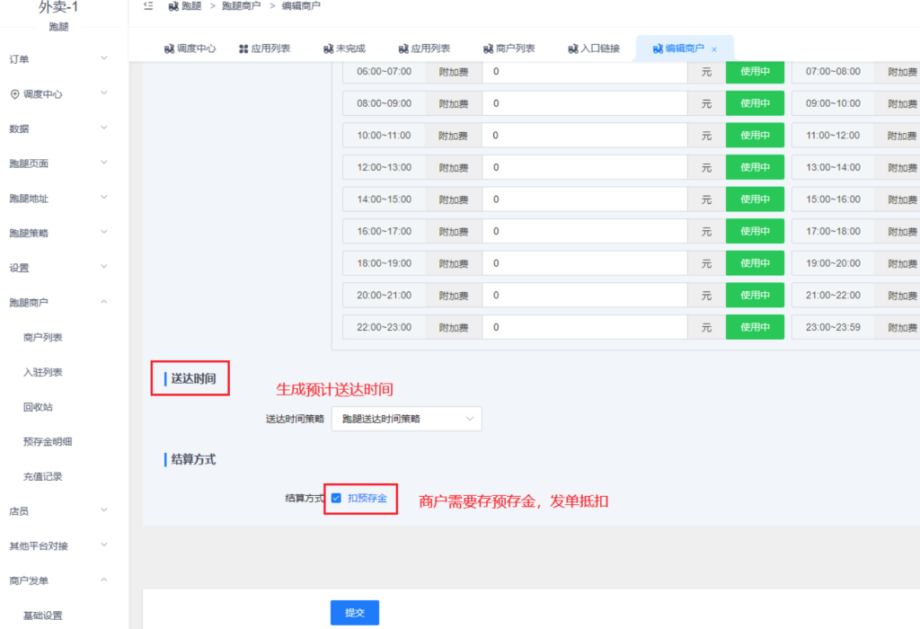The height and width of the screenshot is (629, 920).
Task: Open the 送达时间策略 dropdown
Action: coord(406,419)
